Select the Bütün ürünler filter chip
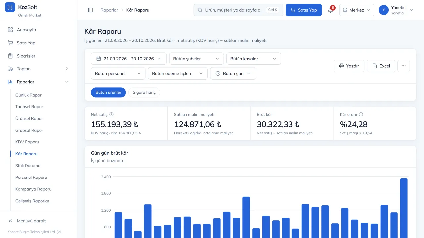This screenshot has height=238, width=424. click(108, 92)
